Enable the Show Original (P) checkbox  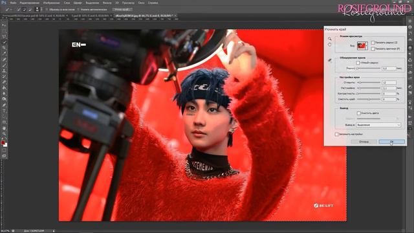(373, 49)
